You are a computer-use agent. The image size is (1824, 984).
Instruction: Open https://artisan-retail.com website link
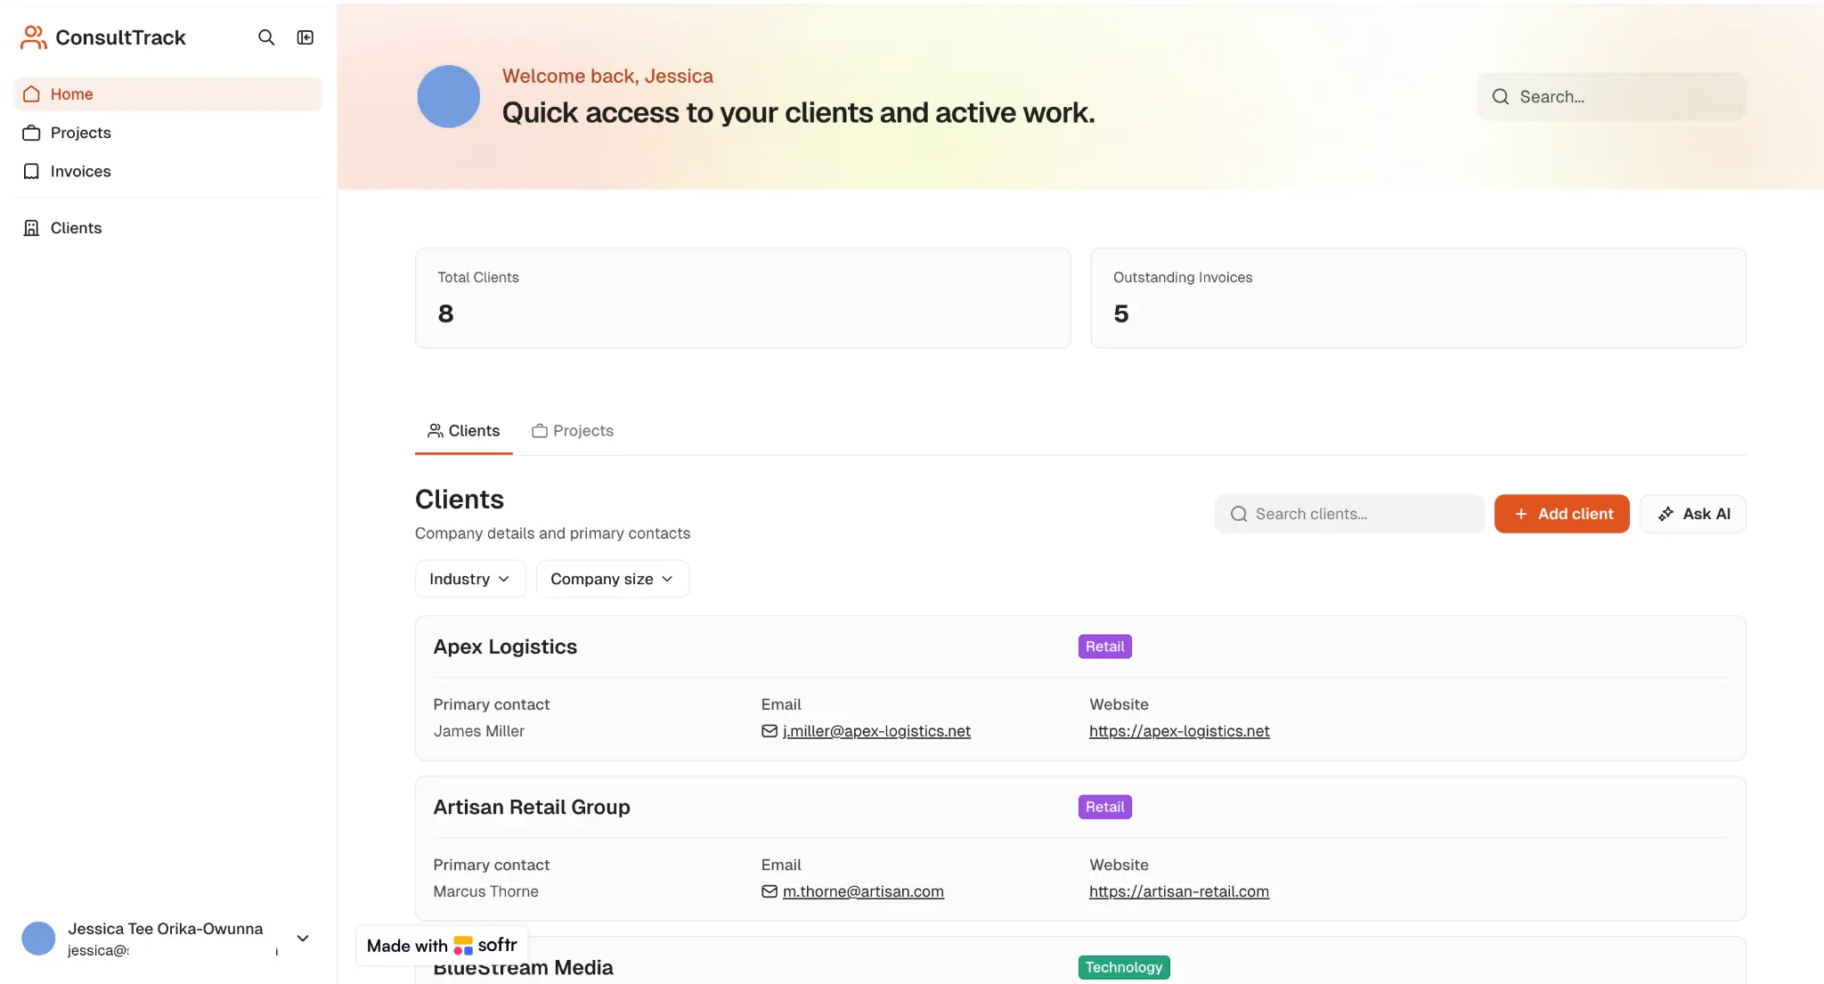tap(1179, 891)
